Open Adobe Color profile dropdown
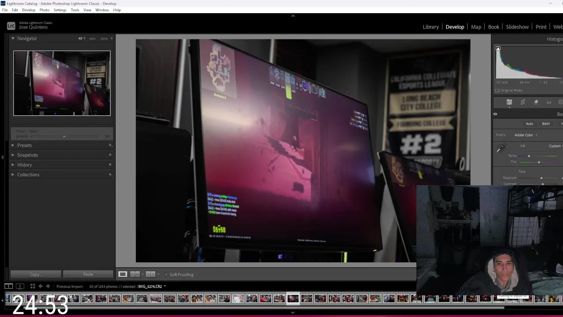This screenshot has height=317, width=563. (x=526, y=135)
